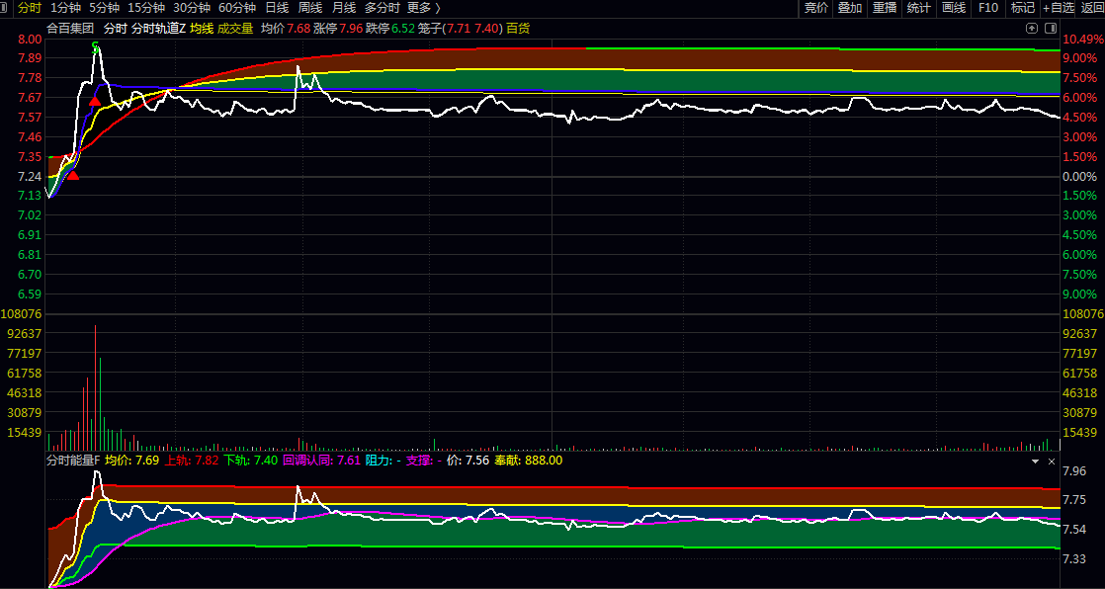Open F10 company information
1105x589 pixels.
tap(988, 8)
